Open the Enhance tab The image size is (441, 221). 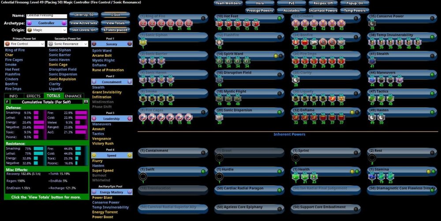73,96
